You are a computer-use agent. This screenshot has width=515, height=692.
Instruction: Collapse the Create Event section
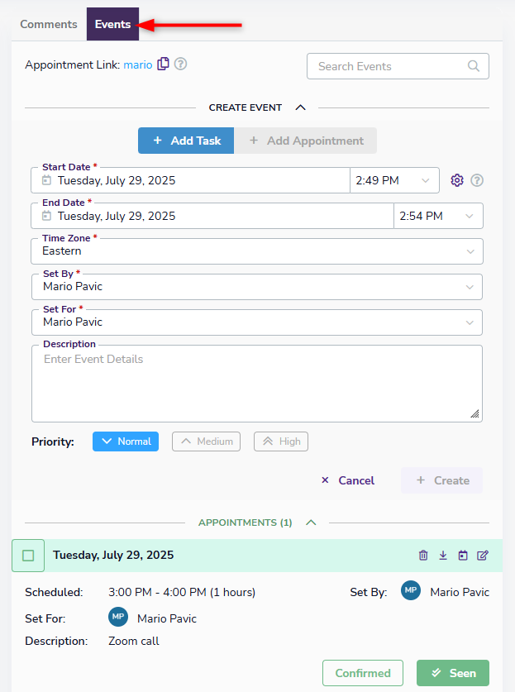(x=300, y=107)
